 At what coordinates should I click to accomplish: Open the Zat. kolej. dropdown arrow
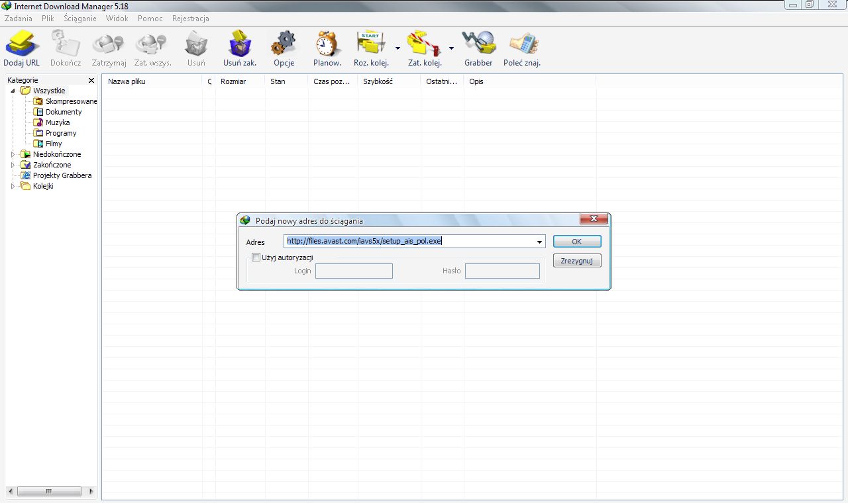pyautogui.click(x=451, y=48)
